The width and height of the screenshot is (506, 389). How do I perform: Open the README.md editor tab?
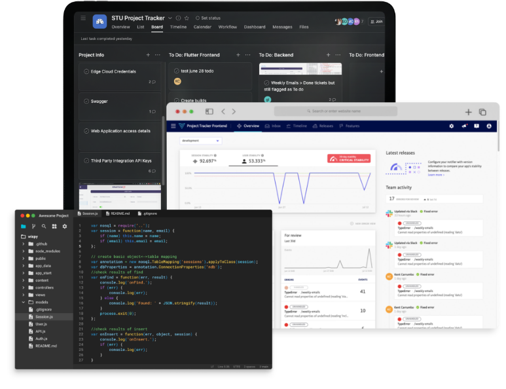(x=118, y=214)
